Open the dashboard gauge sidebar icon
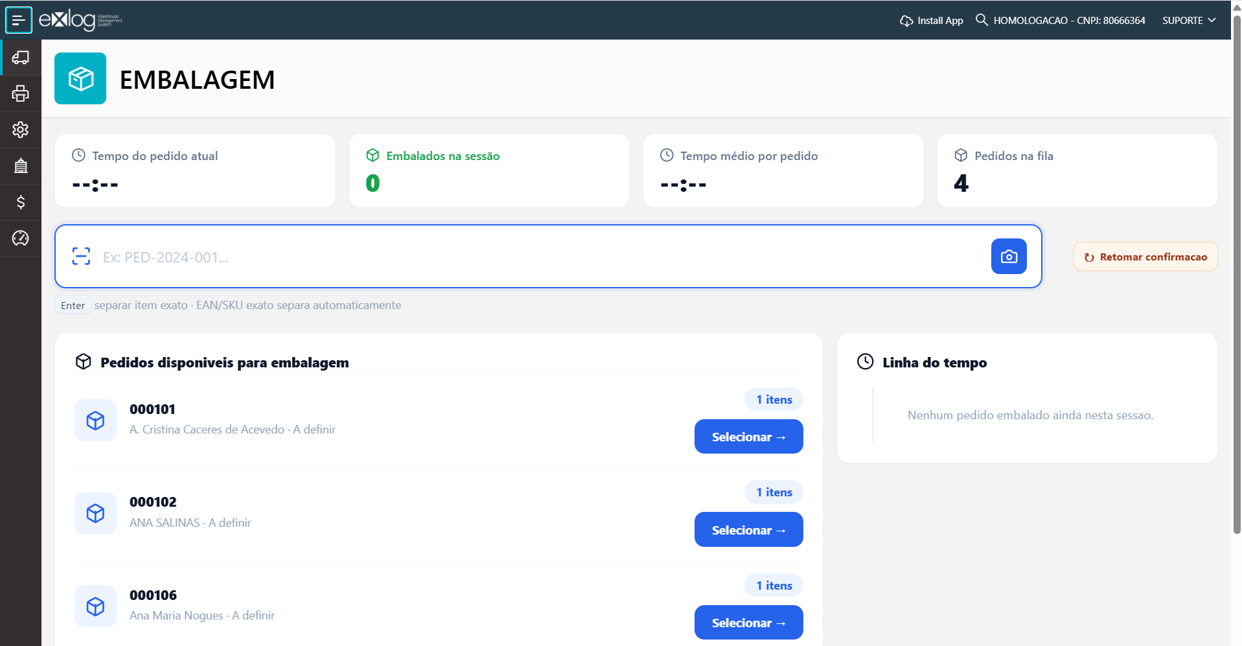Screen dimensions: 1242x646 (x=21, y=239)
